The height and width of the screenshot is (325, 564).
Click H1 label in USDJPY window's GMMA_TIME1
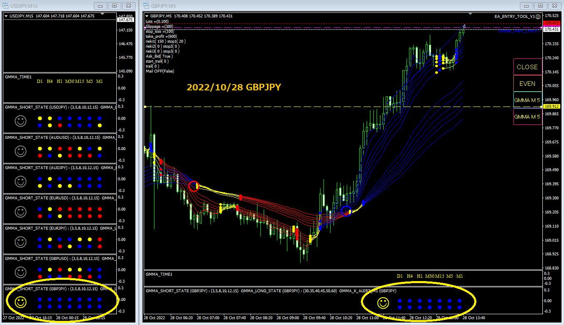(x=60, y=81)
